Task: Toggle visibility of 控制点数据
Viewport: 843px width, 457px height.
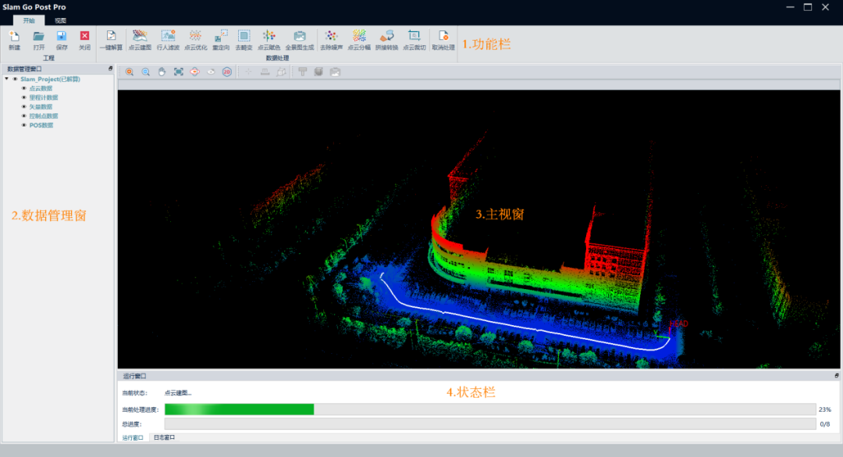Action: [x=24, y=116]
